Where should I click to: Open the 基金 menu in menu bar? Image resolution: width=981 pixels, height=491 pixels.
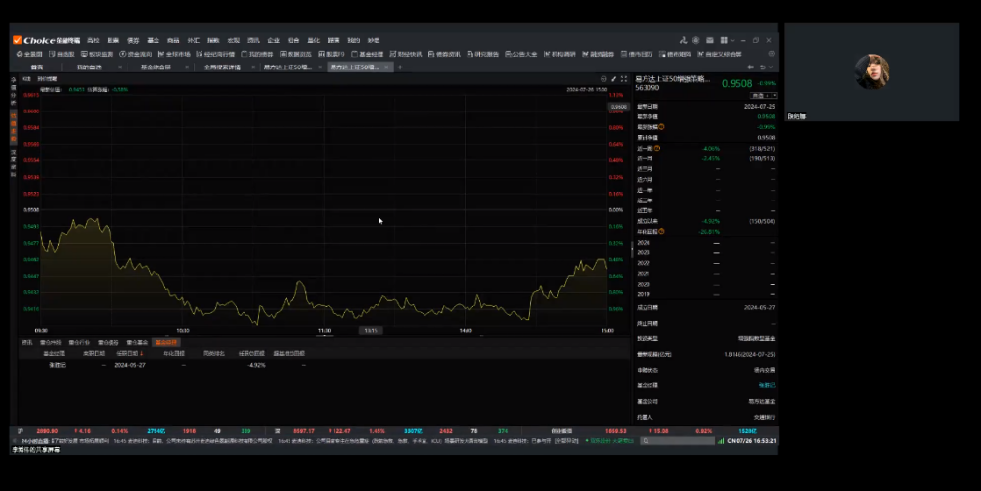[x=153, y=40]
